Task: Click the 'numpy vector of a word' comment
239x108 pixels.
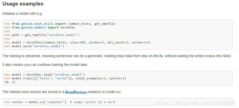Action: 92,102
